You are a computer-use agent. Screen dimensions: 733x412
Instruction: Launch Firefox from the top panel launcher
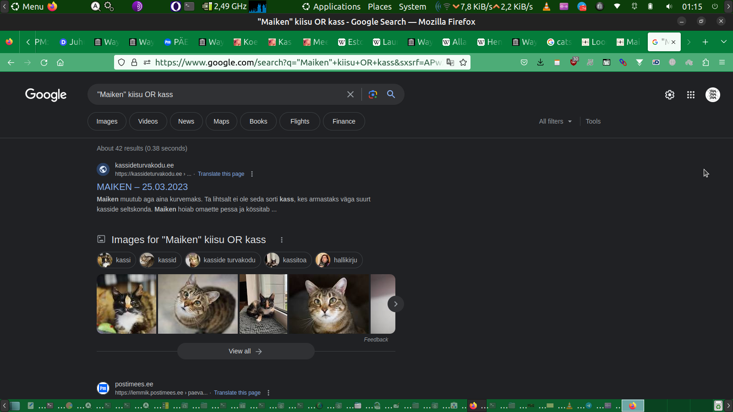pyautogui.click(x=53, y=6)
